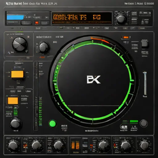
Task: Click the blue display bar at top left
Action: tap(15, 18)
